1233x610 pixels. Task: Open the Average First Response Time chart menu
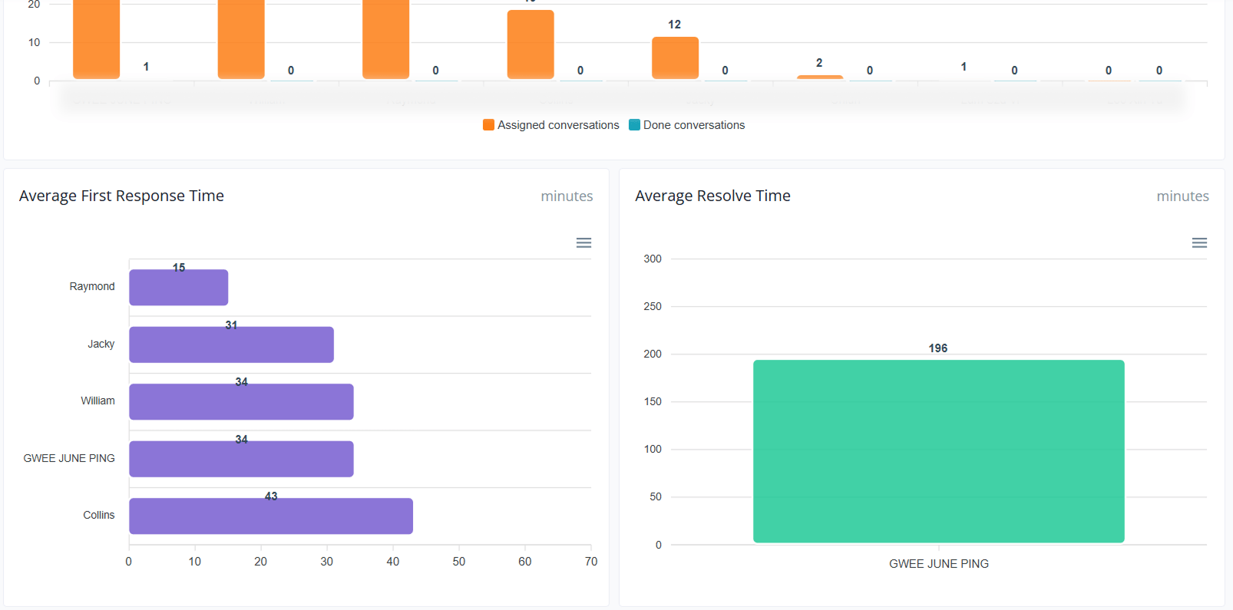point(583,243)
